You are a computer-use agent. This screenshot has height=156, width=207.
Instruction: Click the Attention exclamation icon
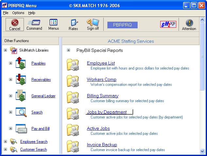(189, 23)
